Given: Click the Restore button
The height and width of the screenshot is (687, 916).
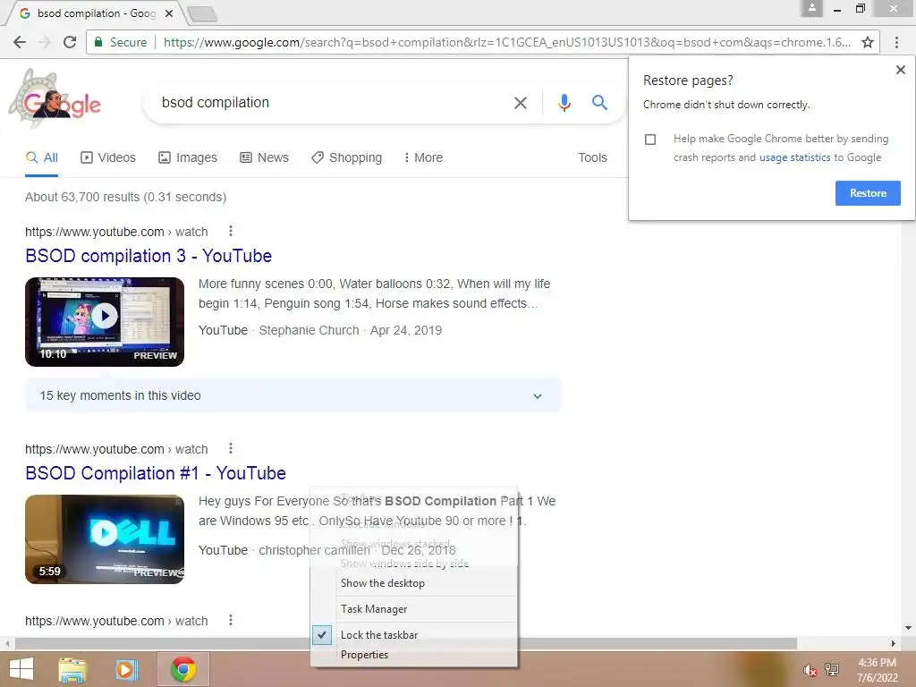Looking at the screenshot, I should 868,193.
